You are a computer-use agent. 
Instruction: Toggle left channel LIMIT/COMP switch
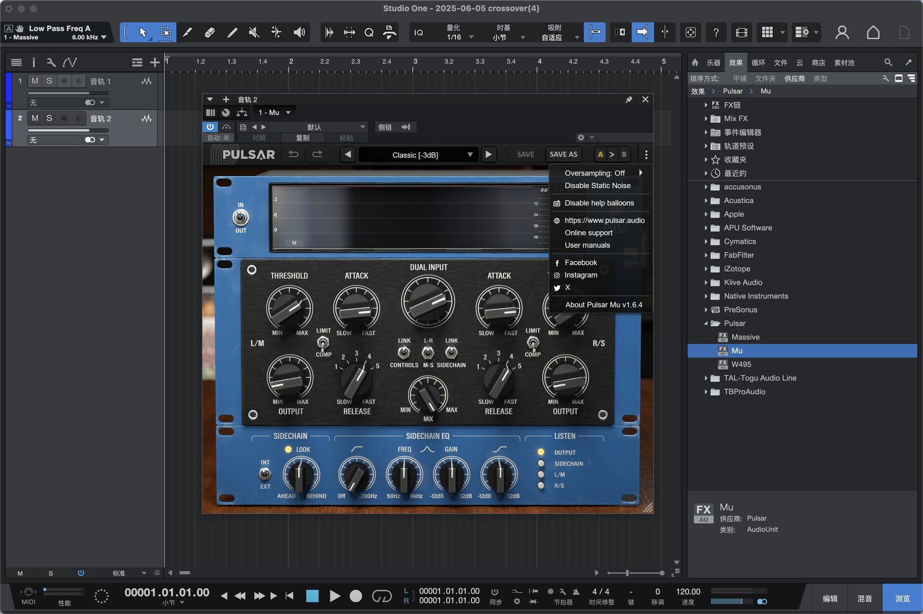coord(323,343)
